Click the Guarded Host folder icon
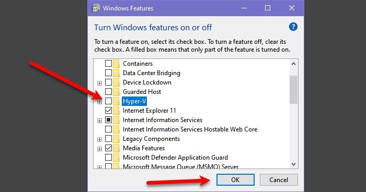This screenshot has height=192, width=366. (x=116, y=92)
